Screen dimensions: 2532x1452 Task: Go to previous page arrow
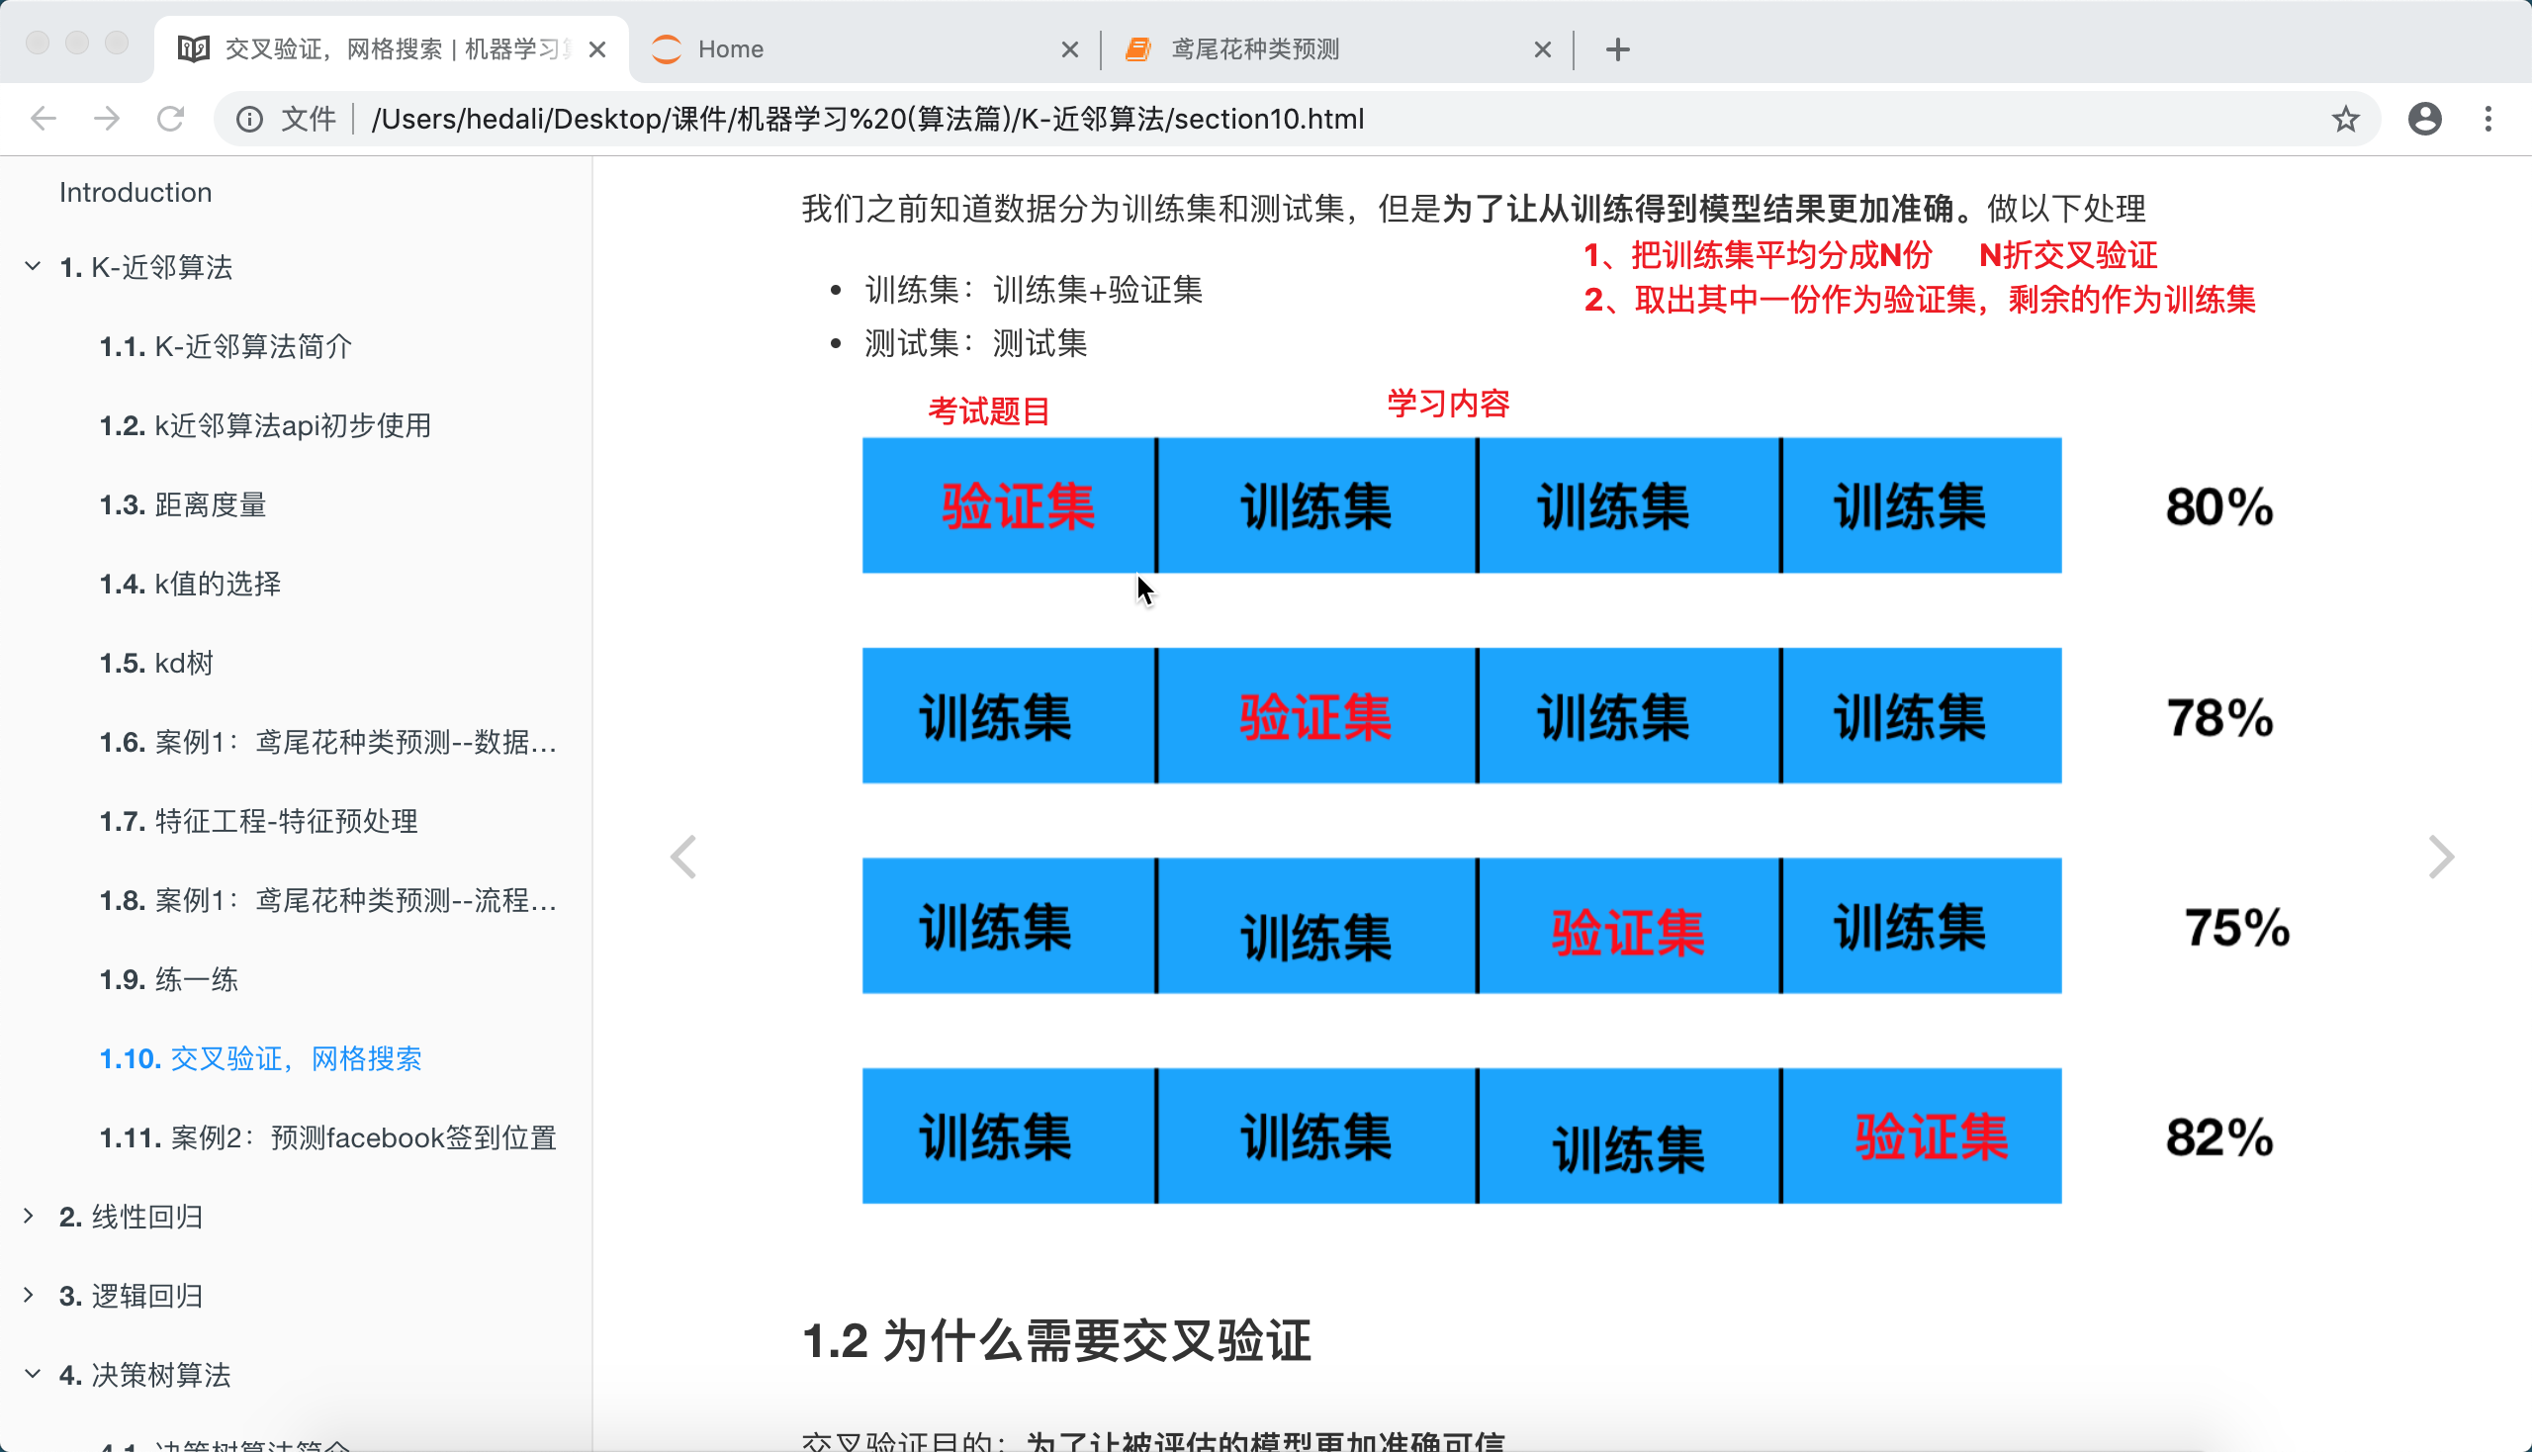(683, 857)
